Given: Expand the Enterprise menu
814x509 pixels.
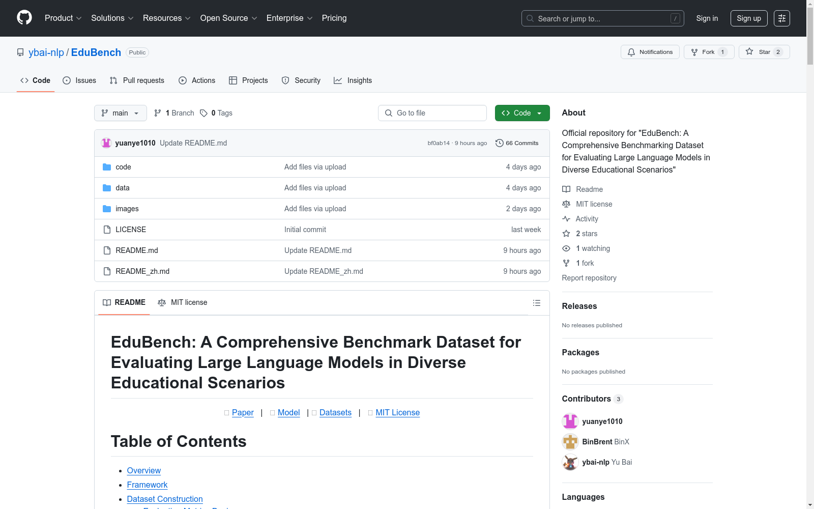Looking at the screenshot, I should pyautogui.click(x=289, y=18).
